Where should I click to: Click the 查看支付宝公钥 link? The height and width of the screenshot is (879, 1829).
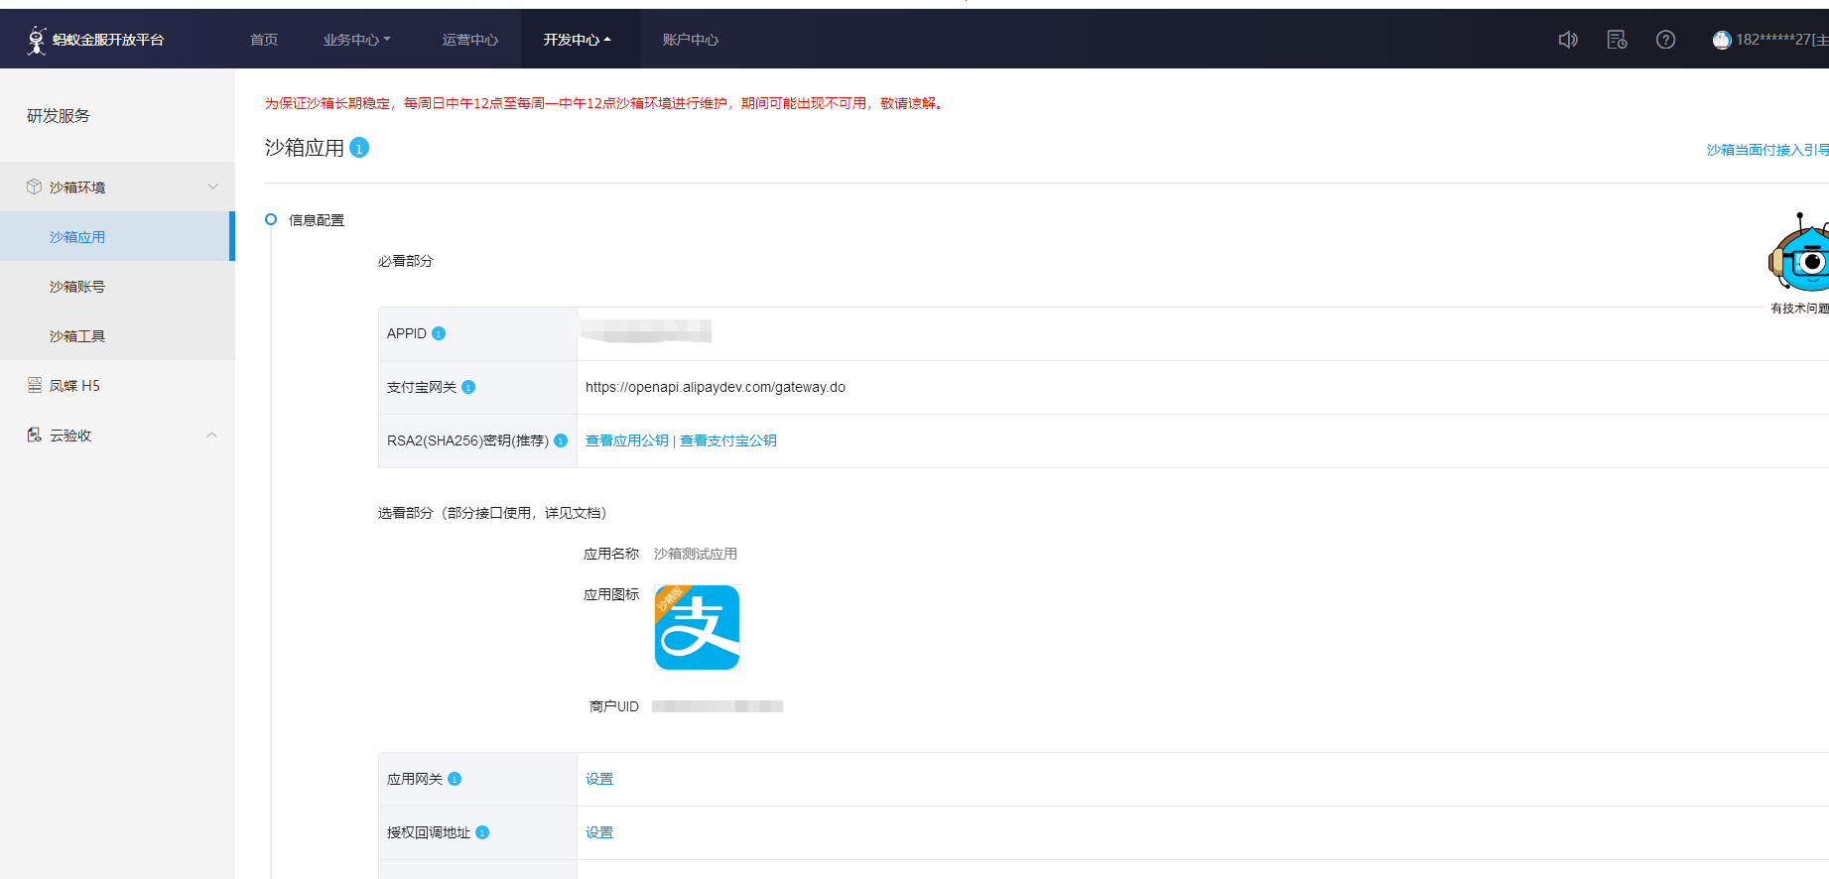click(727, 441)
